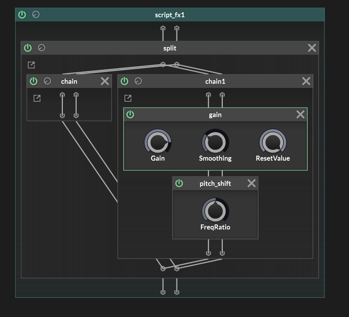Delete the split node with its X

[312, 48]
